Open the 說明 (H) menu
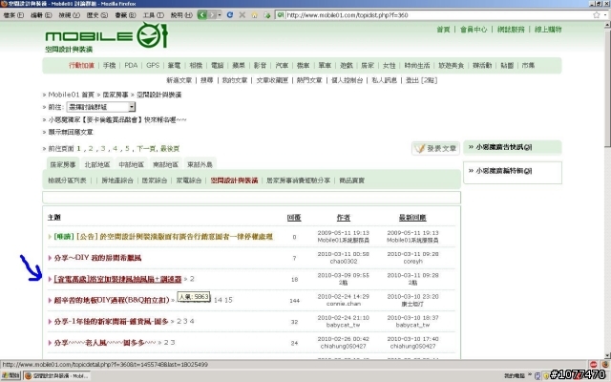611x382 pixels. click(x=181, y=15)
